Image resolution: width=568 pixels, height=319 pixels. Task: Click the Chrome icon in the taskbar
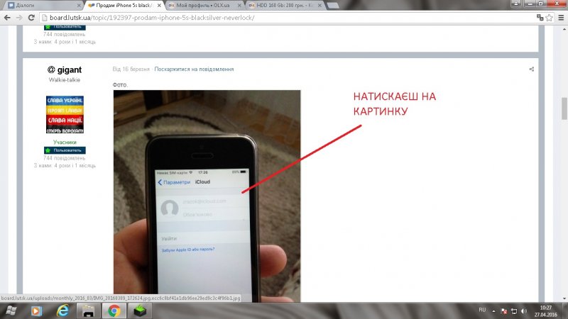point(113,310)
